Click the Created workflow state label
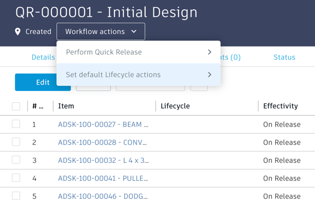The height and width of the screenshot is (204, 315). click(38, 31)
